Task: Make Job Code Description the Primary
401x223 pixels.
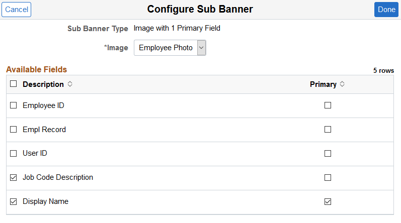Action: 328,177
